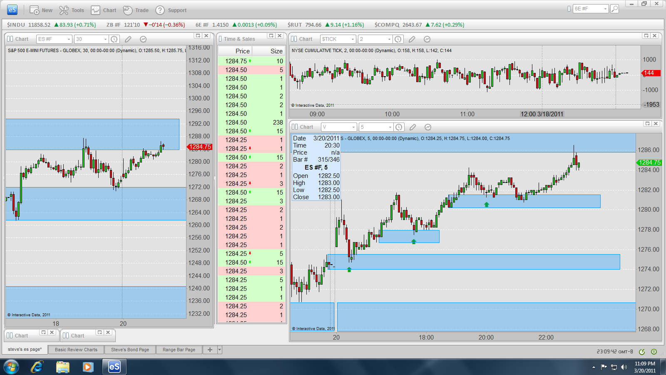Pop out the Time & Sales window

click(x=271, y=36)
